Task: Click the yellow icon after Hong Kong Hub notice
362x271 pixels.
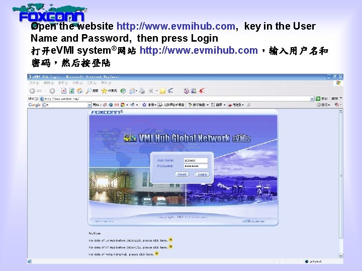Action: pyautogui.click(x=157, y=254)
